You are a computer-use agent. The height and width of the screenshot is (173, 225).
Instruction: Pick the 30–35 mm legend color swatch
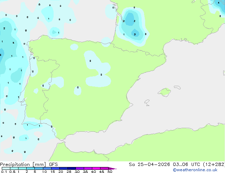(80, 168)
